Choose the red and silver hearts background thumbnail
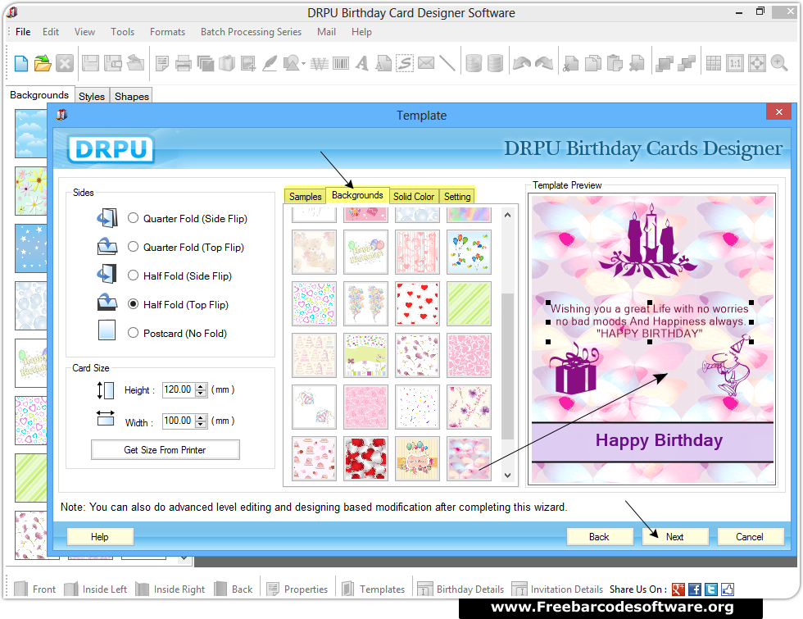This screenshot has width=803, height=619. tap(365, 458)
